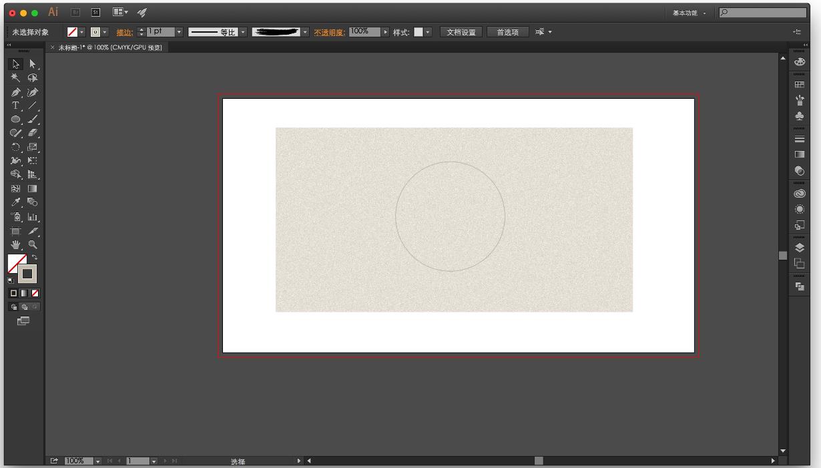Activate the Zoom tool
Viewport: 821px width, 468px height.
click(x=32, y=244)
